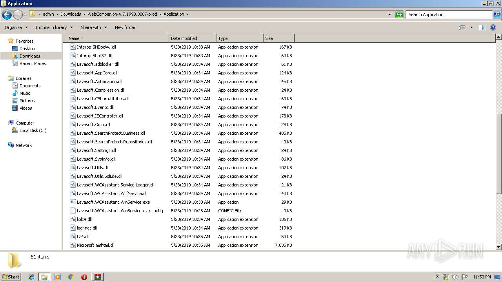Open Opera browser from the taskbar

click(x=84, y=277)
